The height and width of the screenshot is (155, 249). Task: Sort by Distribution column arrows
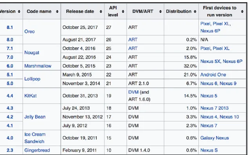195,12
